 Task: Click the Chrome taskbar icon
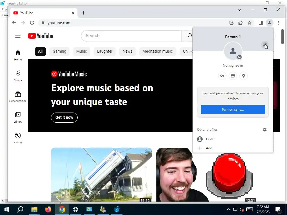pos(62,209)
